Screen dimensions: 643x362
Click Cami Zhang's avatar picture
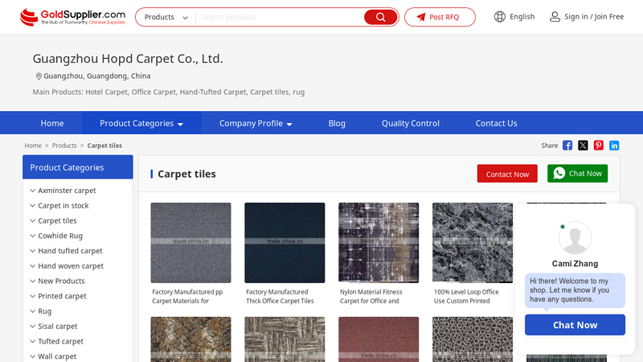(x=575, y=238)
